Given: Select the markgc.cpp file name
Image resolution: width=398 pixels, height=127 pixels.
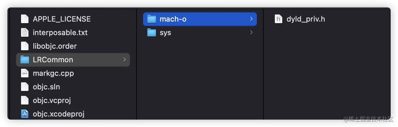Looking at the screenshot, I should click(53, 73).
